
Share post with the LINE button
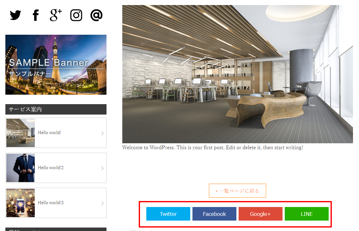[307, 214]
